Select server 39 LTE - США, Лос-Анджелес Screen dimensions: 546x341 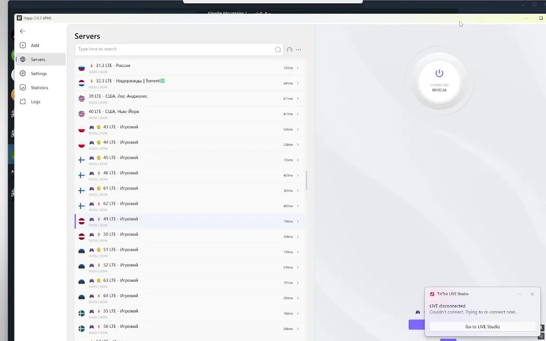[190, 99]
